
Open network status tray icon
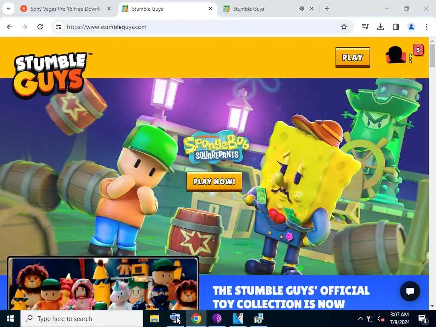371,318
